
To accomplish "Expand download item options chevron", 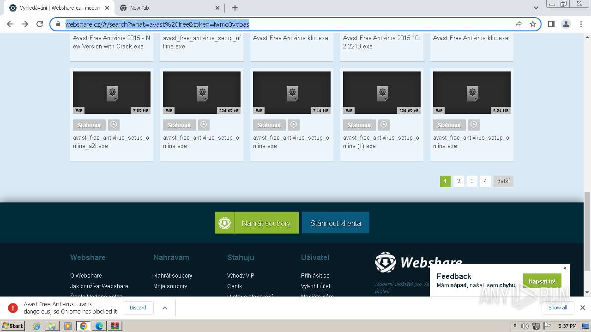I will 165,308.
